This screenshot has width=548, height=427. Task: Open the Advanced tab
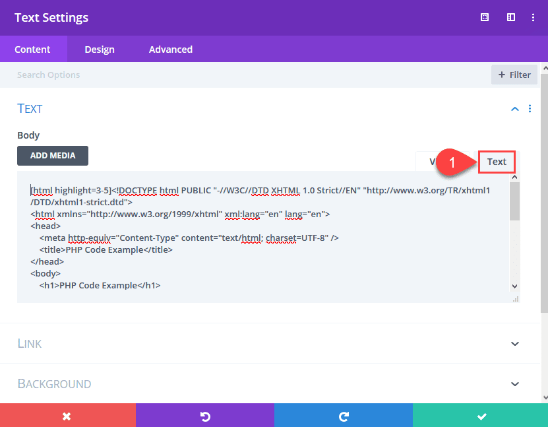tap(170, 49)
